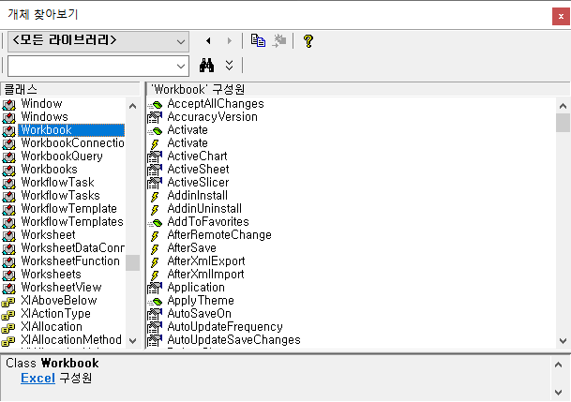Select the AutoUpdateFrequency property
This screenshot has width=571, height=402.
pyautogui.click(x=225, y=326)
